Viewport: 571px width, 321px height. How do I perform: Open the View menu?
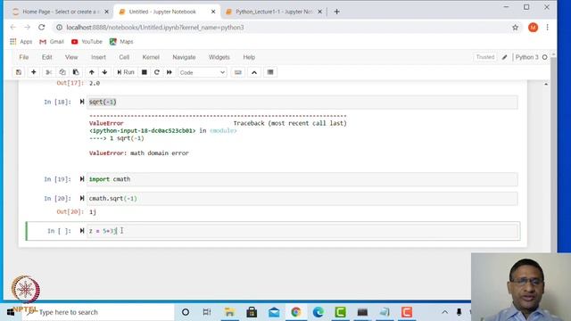tap(71, 57)
